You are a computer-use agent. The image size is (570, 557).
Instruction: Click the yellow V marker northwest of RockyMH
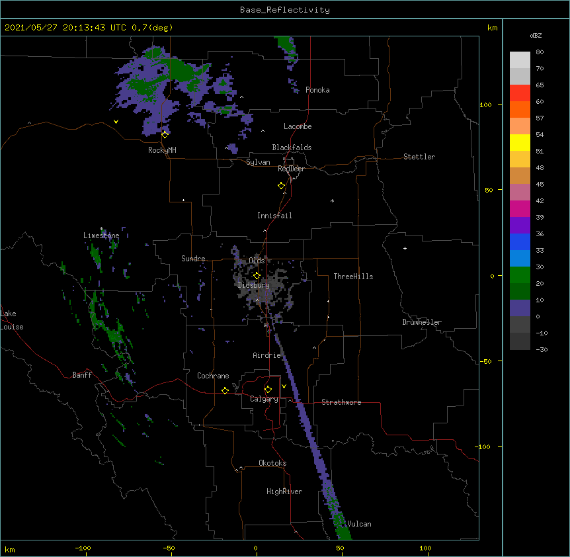click(116, 122)
